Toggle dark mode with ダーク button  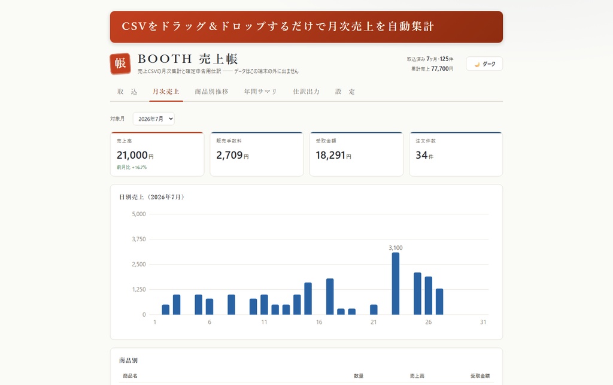pos(484,63)
